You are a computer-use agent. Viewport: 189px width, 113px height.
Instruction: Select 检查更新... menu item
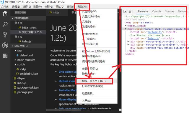tap(97, 93)
